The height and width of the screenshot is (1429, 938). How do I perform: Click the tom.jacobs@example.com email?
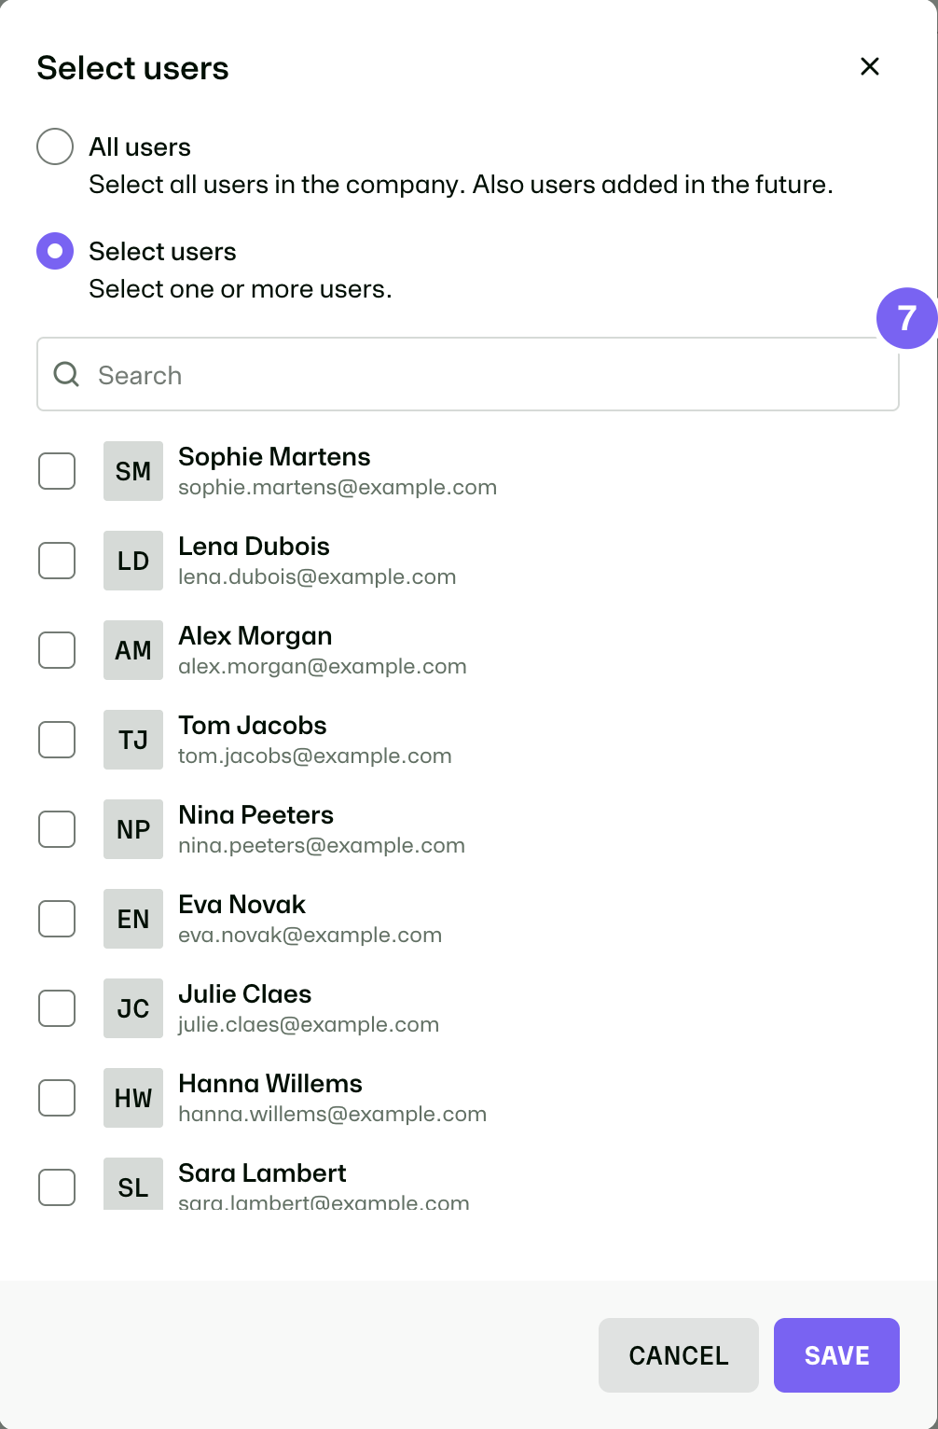(315, 756)
